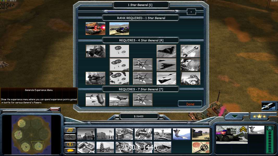The height and width of the screenshot is (156, 278).
Task: Choose the camouflaged sniper Pathfinder power
Action: (95, 51)
